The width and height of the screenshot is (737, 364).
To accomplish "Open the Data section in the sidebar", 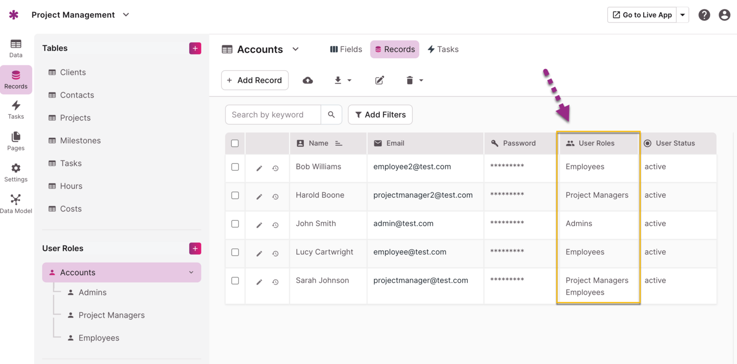I will [15, 48].
